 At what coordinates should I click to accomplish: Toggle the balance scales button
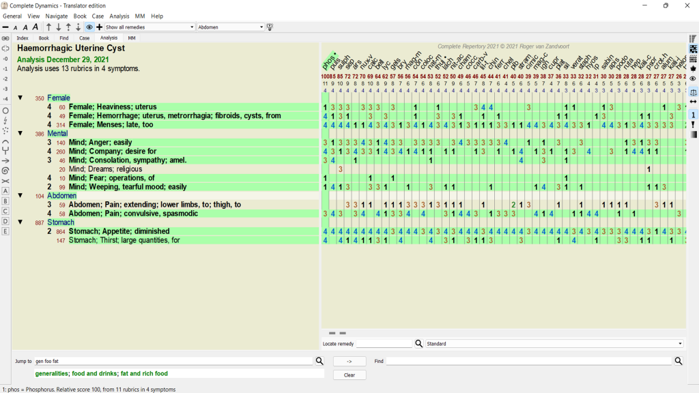coord(694,92)
